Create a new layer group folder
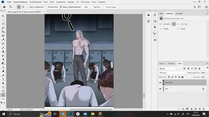This screenshot has height=117, width=209. (195, 109)
